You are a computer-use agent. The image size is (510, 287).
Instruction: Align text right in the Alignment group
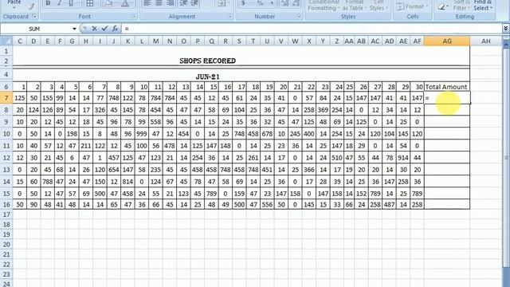tap(170, 3)
